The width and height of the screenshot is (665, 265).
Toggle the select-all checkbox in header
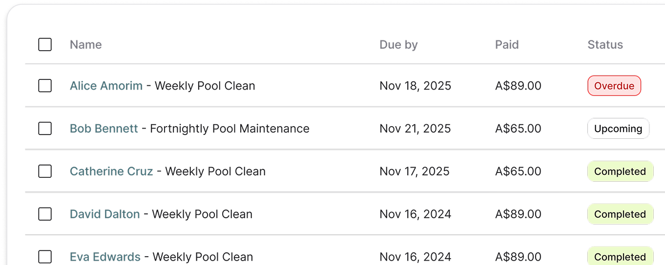[x=45, y=45]
